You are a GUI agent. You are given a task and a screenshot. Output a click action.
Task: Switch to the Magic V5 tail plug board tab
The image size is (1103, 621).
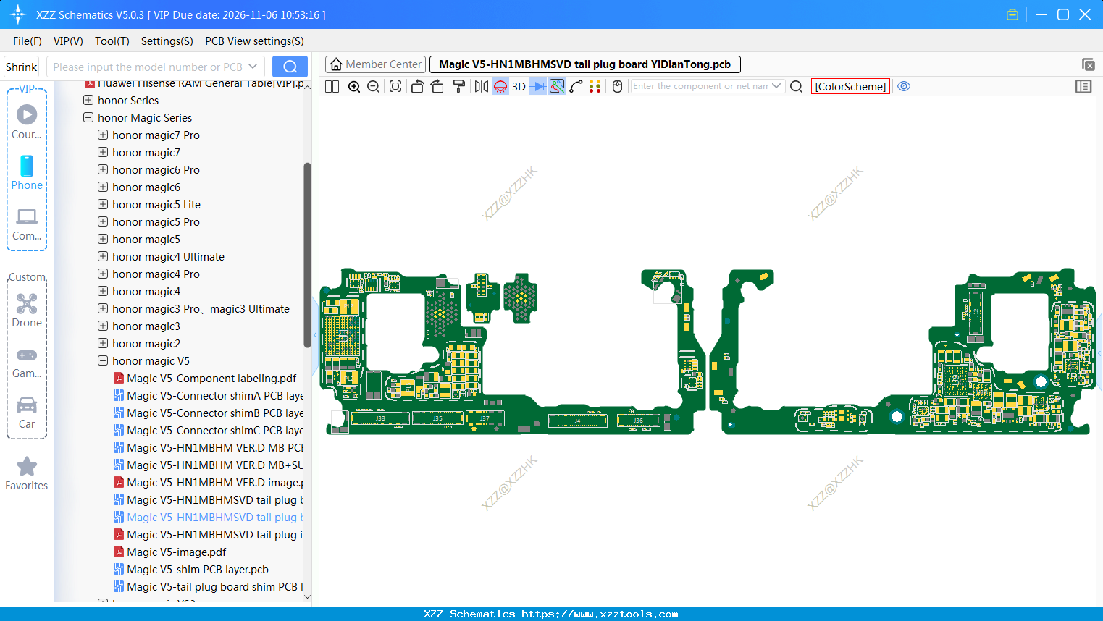(584, 64)
